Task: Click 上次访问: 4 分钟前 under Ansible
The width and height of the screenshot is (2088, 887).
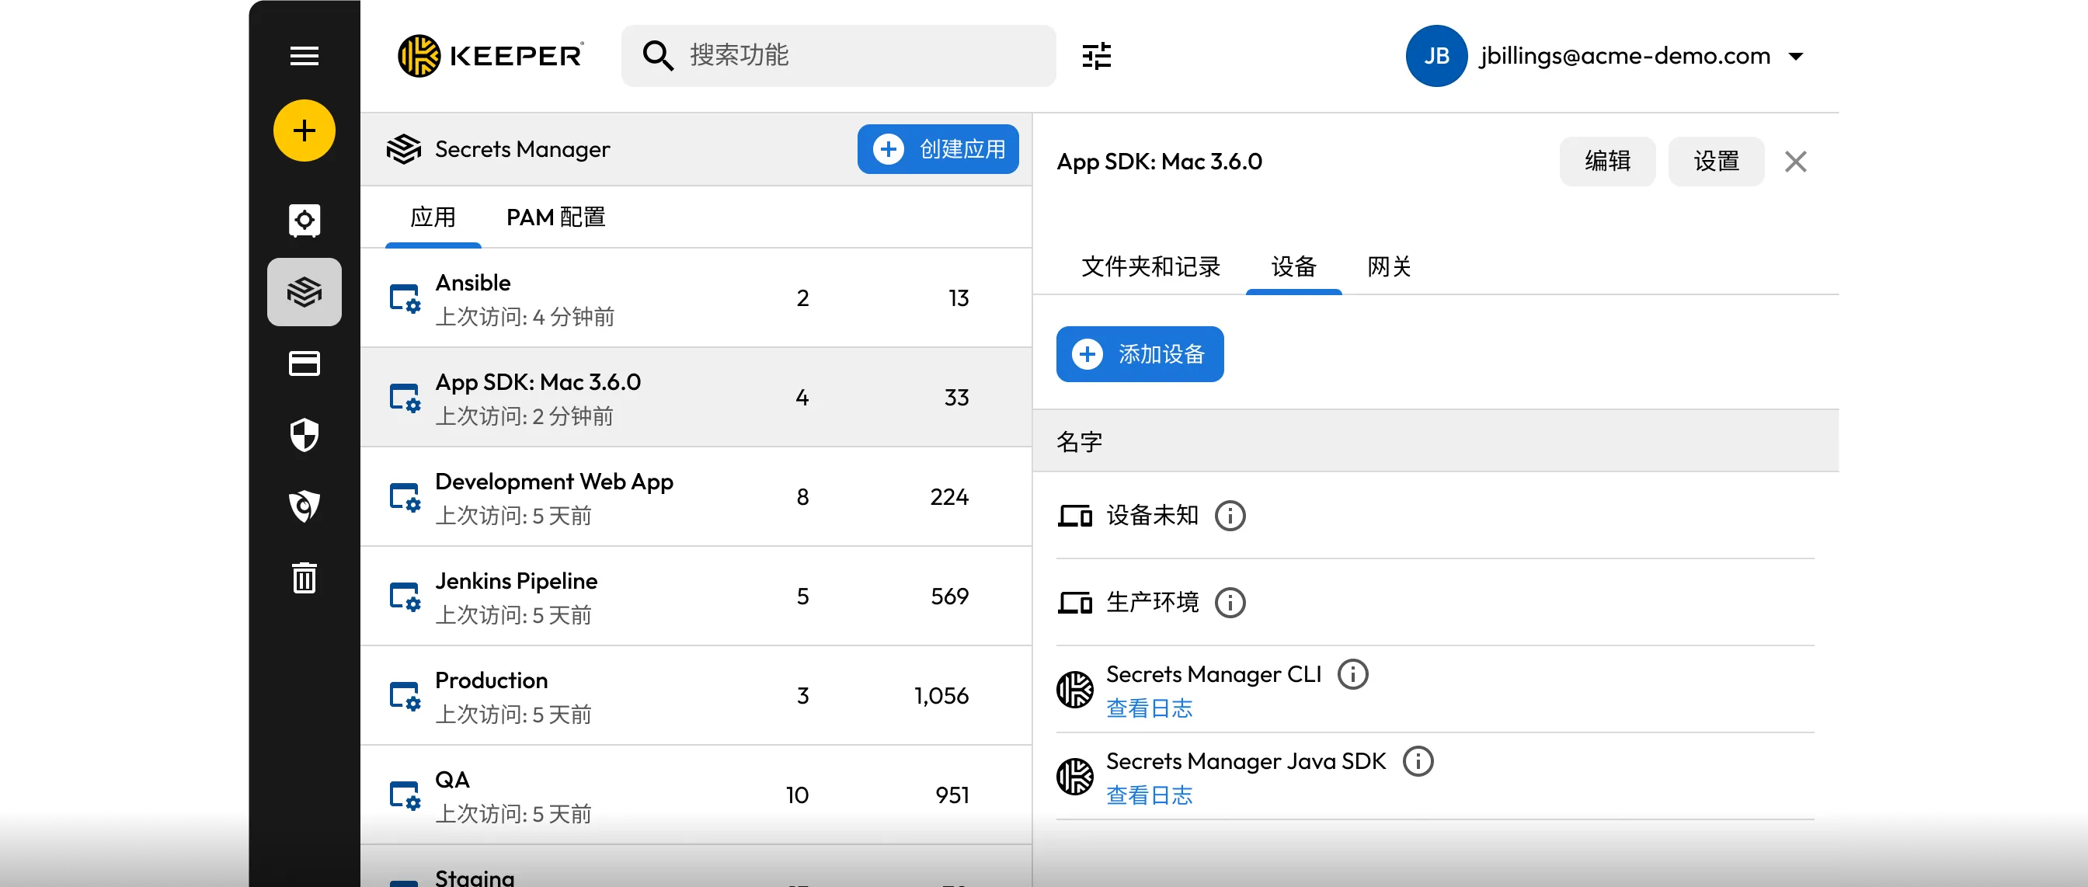Action: point(524,317)
